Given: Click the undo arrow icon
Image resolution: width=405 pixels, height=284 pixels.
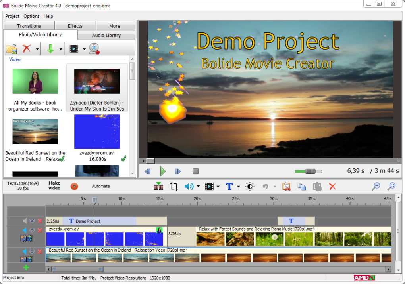Looking at the screenshot, I should tap(265, 186).
